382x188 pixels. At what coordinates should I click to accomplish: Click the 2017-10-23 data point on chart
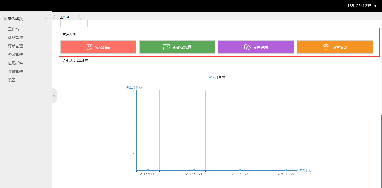(240, 170)
